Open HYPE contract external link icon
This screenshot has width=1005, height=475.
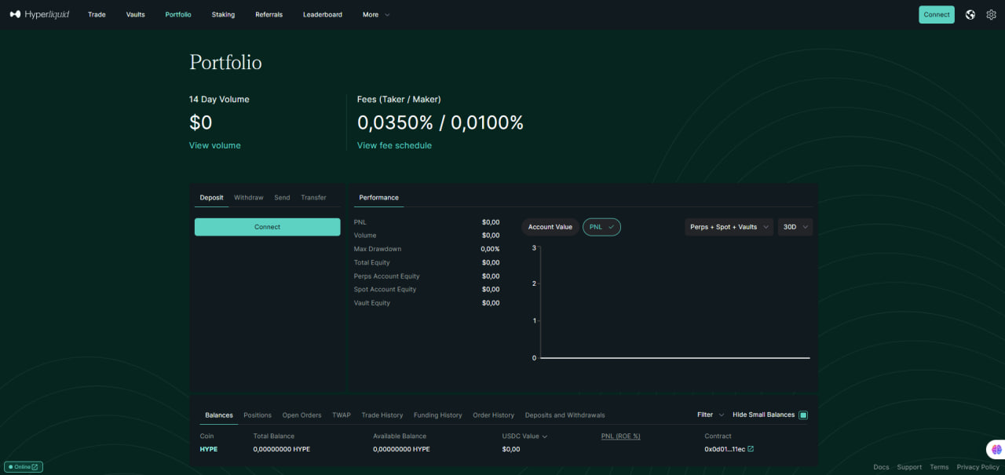[751, 449]
